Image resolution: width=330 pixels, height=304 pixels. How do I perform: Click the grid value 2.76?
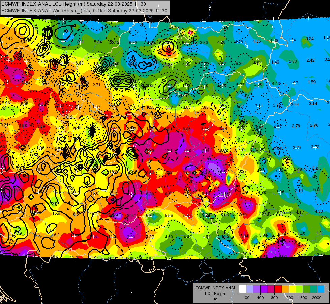click(314, 125)
